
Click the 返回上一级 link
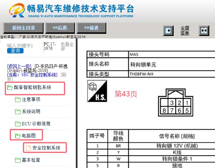19,67
